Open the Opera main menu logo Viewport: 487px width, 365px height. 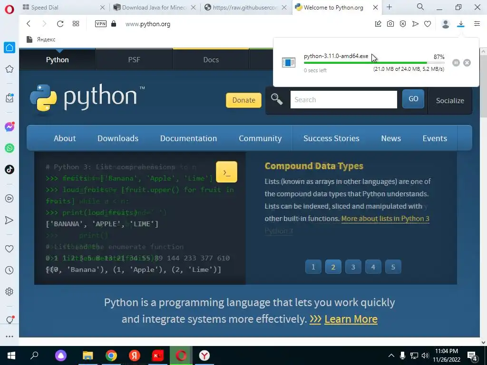pyautogui.click(x=10, y=10)
